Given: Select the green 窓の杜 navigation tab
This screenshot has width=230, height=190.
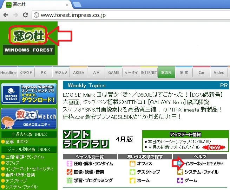Looking at the screenshot, I should 166,72.
